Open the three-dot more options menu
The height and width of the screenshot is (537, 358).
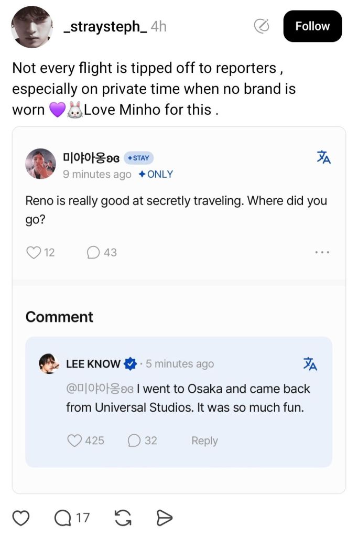tap(322, 253)
